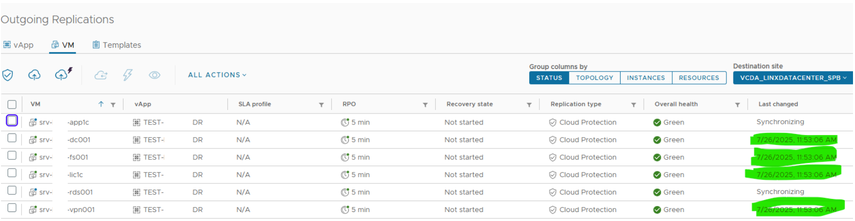Click the cloud upload migrate icon
The image size is (855, 221).
point(34,75)
